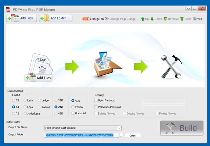Screen dimensions: 210x146
Task: Expand the Output File Name dropdown
Action: pyautogui.click(x=119, y=128)
